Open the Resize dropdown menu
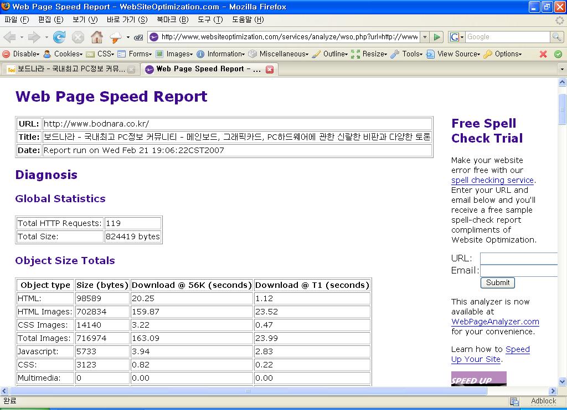This screenshot has height=410, width=567. [369, 54]
